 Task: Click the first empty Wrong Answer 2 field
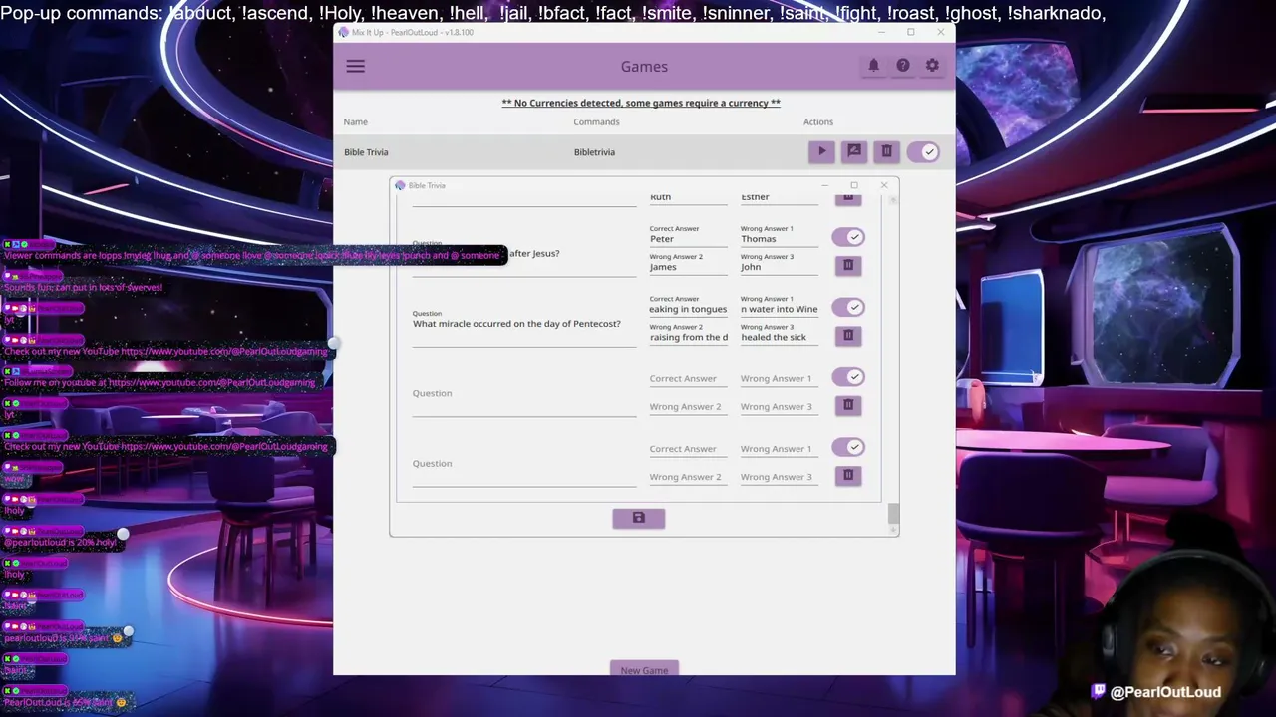[x=688, y=407]
